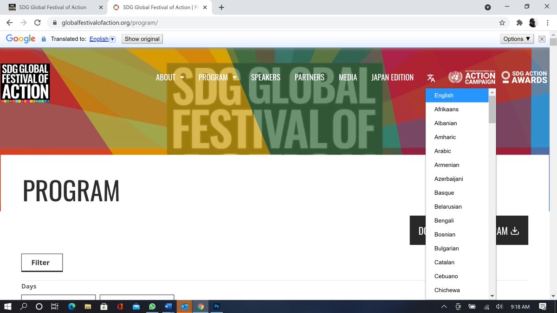Pick Armenian from the language list
557x313 pixels.
click(457, 165)
